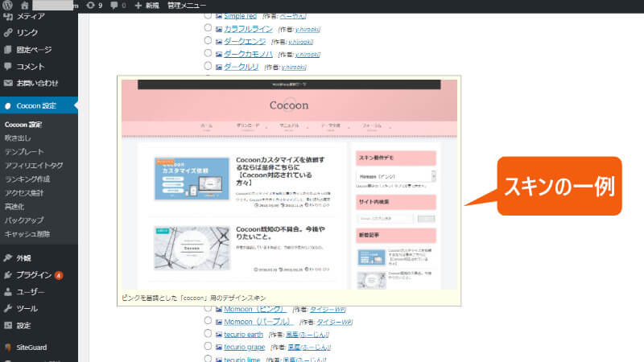Open the Momoon（ピンク） skin link

click(x=255, y=309)
